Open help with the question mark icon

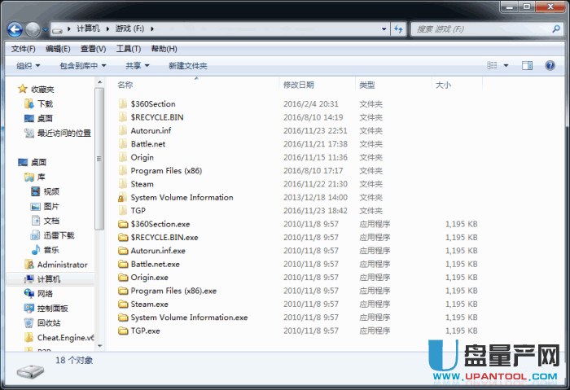[550, 65]
